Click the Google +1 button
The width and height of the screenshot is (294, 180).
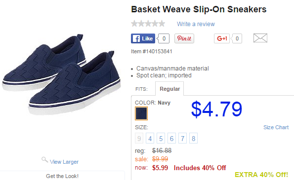222,38
